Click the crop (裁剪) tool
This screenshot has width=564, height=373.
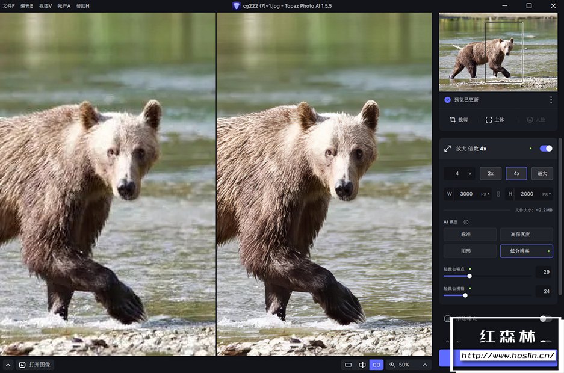pyautogui.click(x=458, y=120)
